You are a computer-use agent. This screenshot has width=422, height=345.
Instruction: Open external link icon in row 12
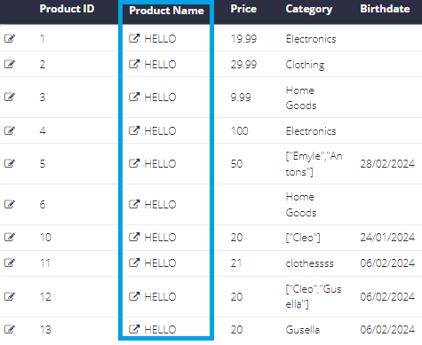click(134, 296)
